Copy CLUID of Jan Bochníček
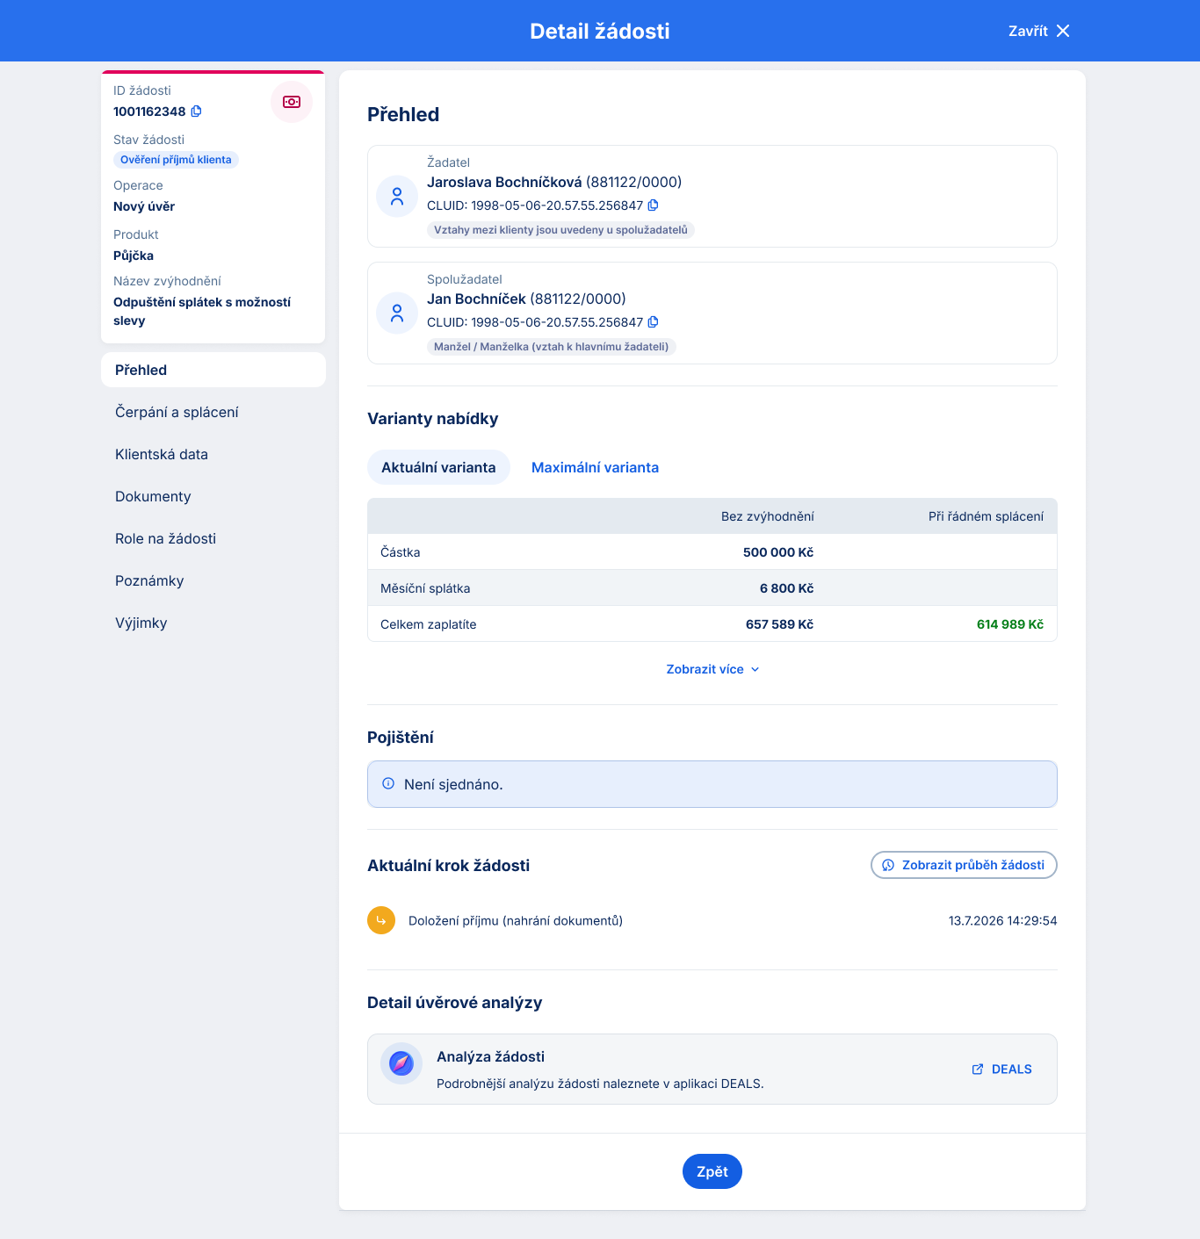 [x=653, y=322]
